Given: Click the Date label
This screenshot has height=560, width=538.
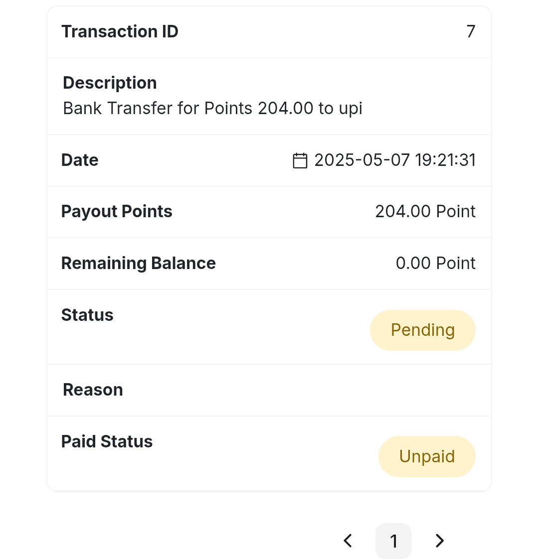Looking at the screenshot, I should 80,160.
